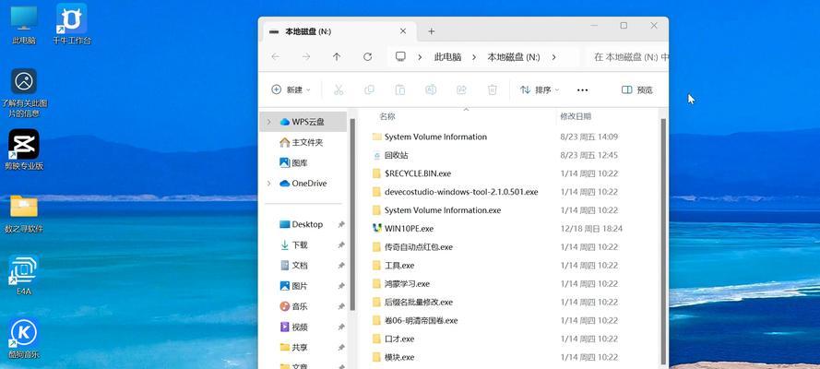Expand the WPS云盘 tree node
The width and height of the screenshot is (820, 369).
click(x=269, y=122)
